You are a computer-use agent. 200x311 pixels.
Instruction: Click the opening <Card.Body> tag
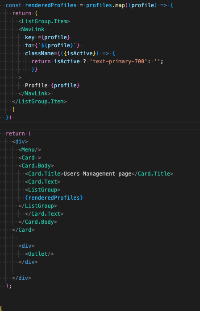[36, 166]
